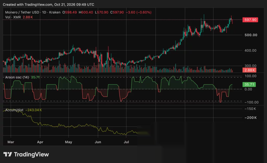267x163 pixels.
Task: Click the Apr date axis label
Action: 40,142
